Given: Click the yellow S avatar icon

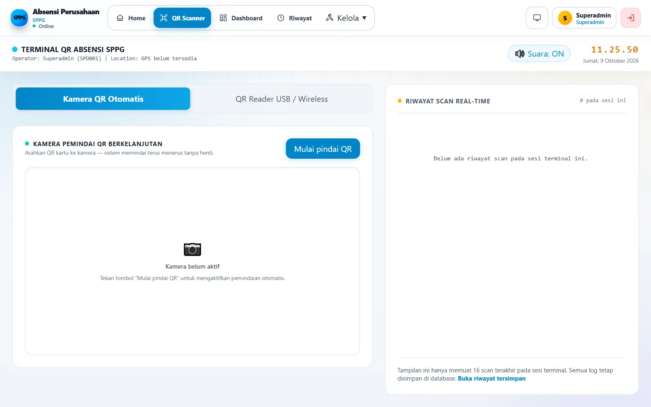Looking at the screenshot, I should pyautogui.click(x=565, y=18).
